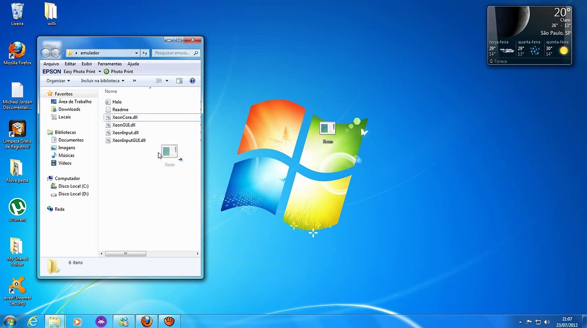Open the Windows Start menu
This screenshot has height=328, width=587.
pyautogui.click(x=10, y=322)
